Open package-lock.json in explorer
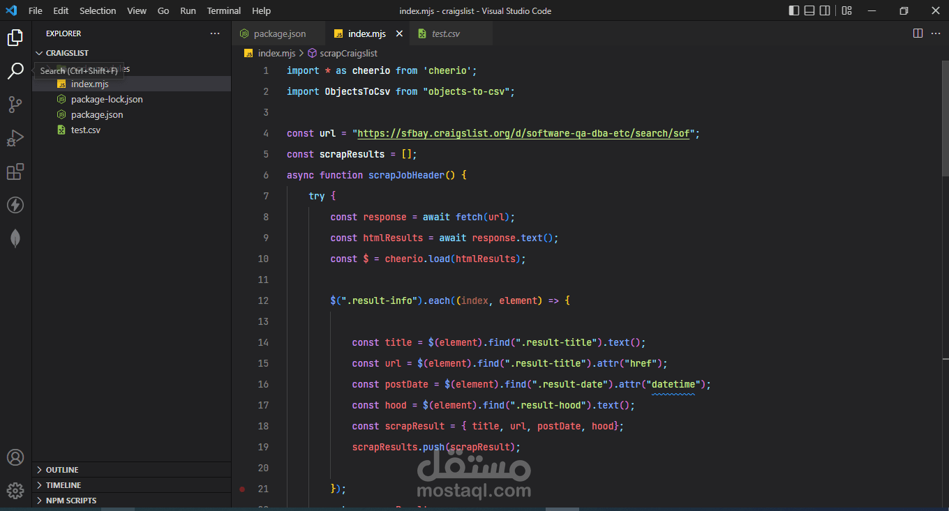949x511 pixels. tap(131, 99)
